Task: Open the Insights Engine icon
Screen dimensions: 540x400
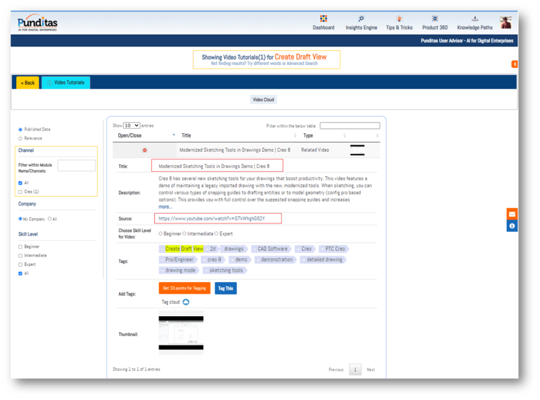Action: 361,19
